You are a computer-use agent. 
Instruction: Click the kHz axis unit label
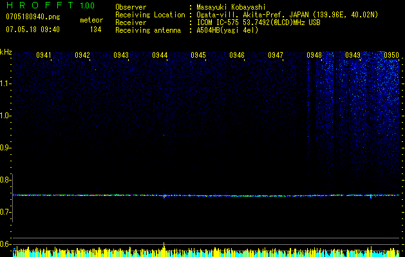tap(6, 52)
